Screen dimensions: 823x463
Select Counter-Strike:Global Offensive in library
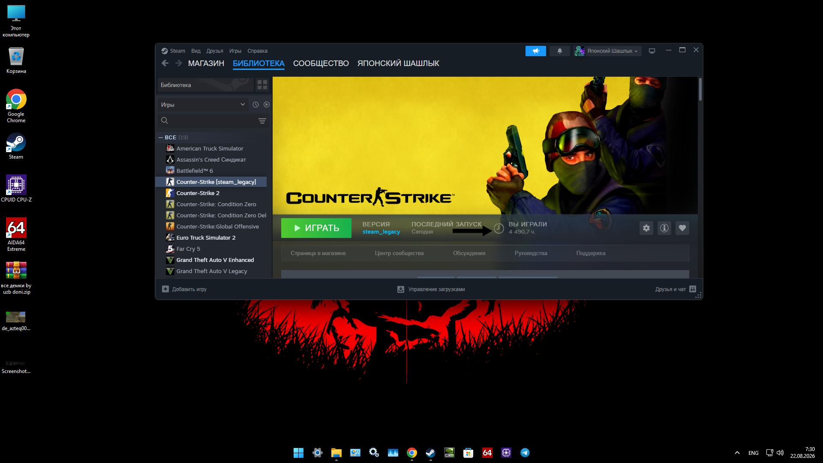click(211, 227)
